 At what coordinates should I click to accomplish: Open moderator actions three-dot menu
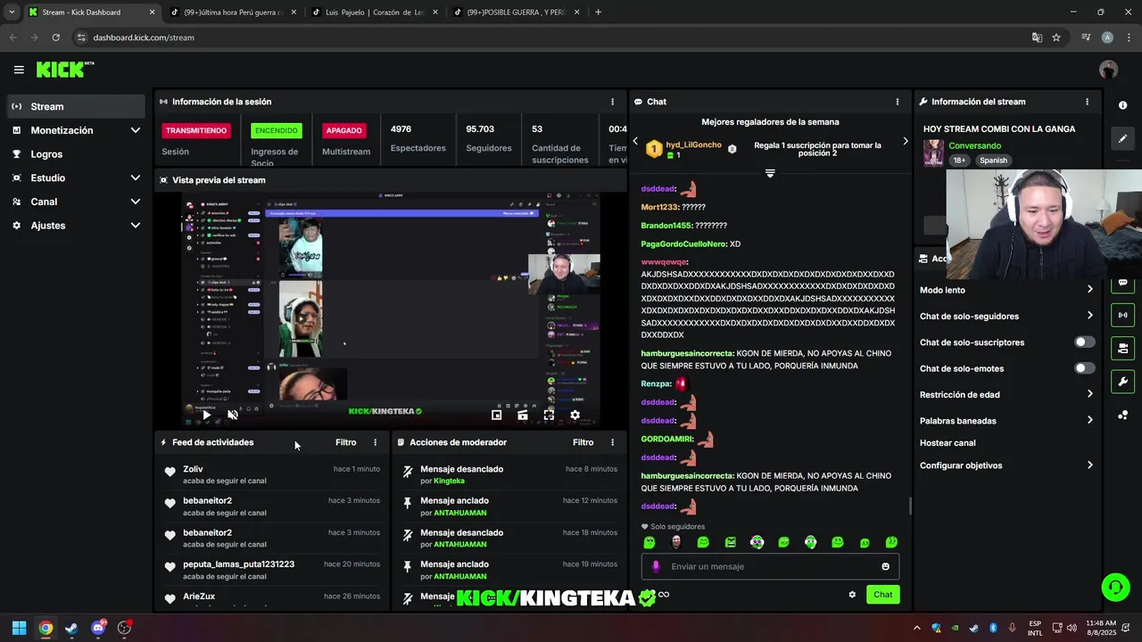pyautogui.click(x=612, y=442)
